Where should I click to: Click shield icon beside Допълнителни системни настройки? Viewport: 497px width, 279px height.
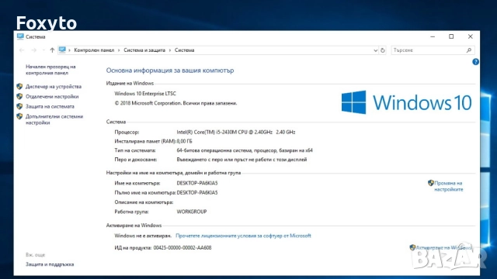point(19,116)
